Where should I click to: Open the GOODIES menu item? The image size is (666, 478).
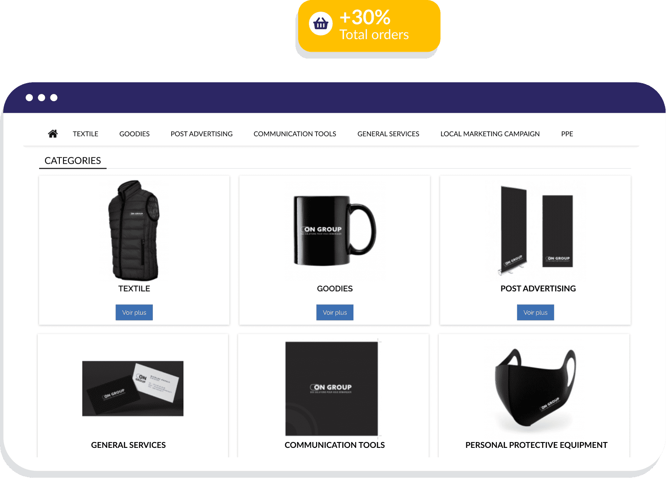134,134
